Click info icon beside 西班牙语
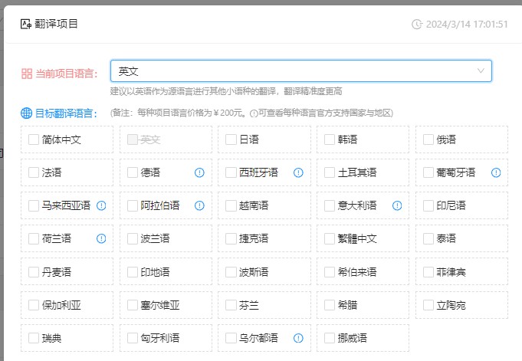 [x=298, y=172]
